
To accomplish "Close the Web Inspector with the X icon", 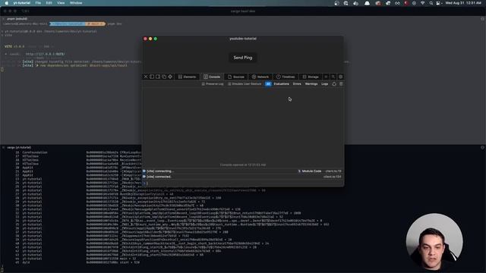I will [146, 77].
